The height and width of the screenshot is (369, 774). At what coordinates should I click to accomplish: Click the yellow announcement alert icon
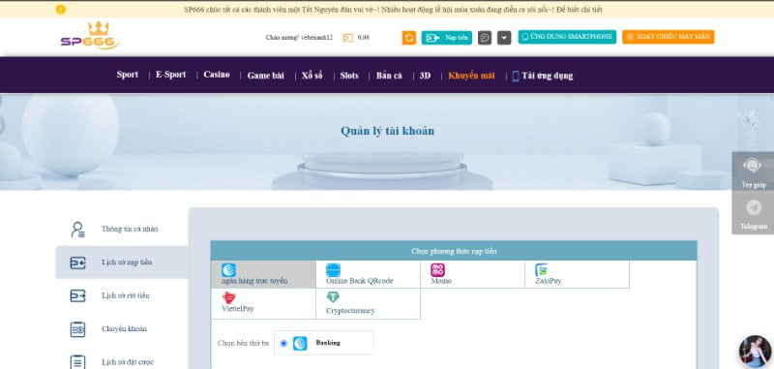[60, 10]
